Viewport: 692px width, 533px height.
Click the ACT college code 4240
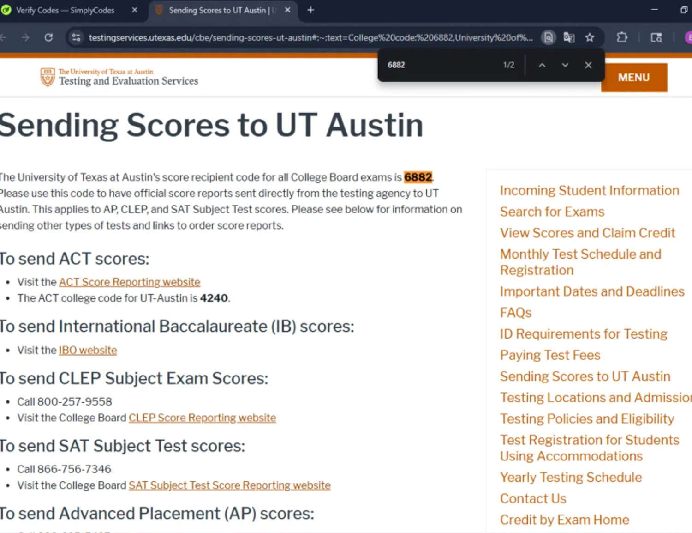coord(214,298)
